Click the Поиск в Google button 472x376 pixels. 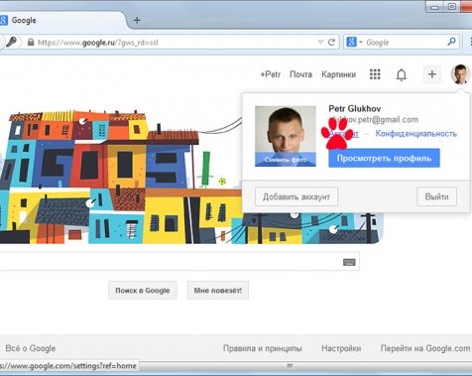pyautogui.click(x=143, y=291)
